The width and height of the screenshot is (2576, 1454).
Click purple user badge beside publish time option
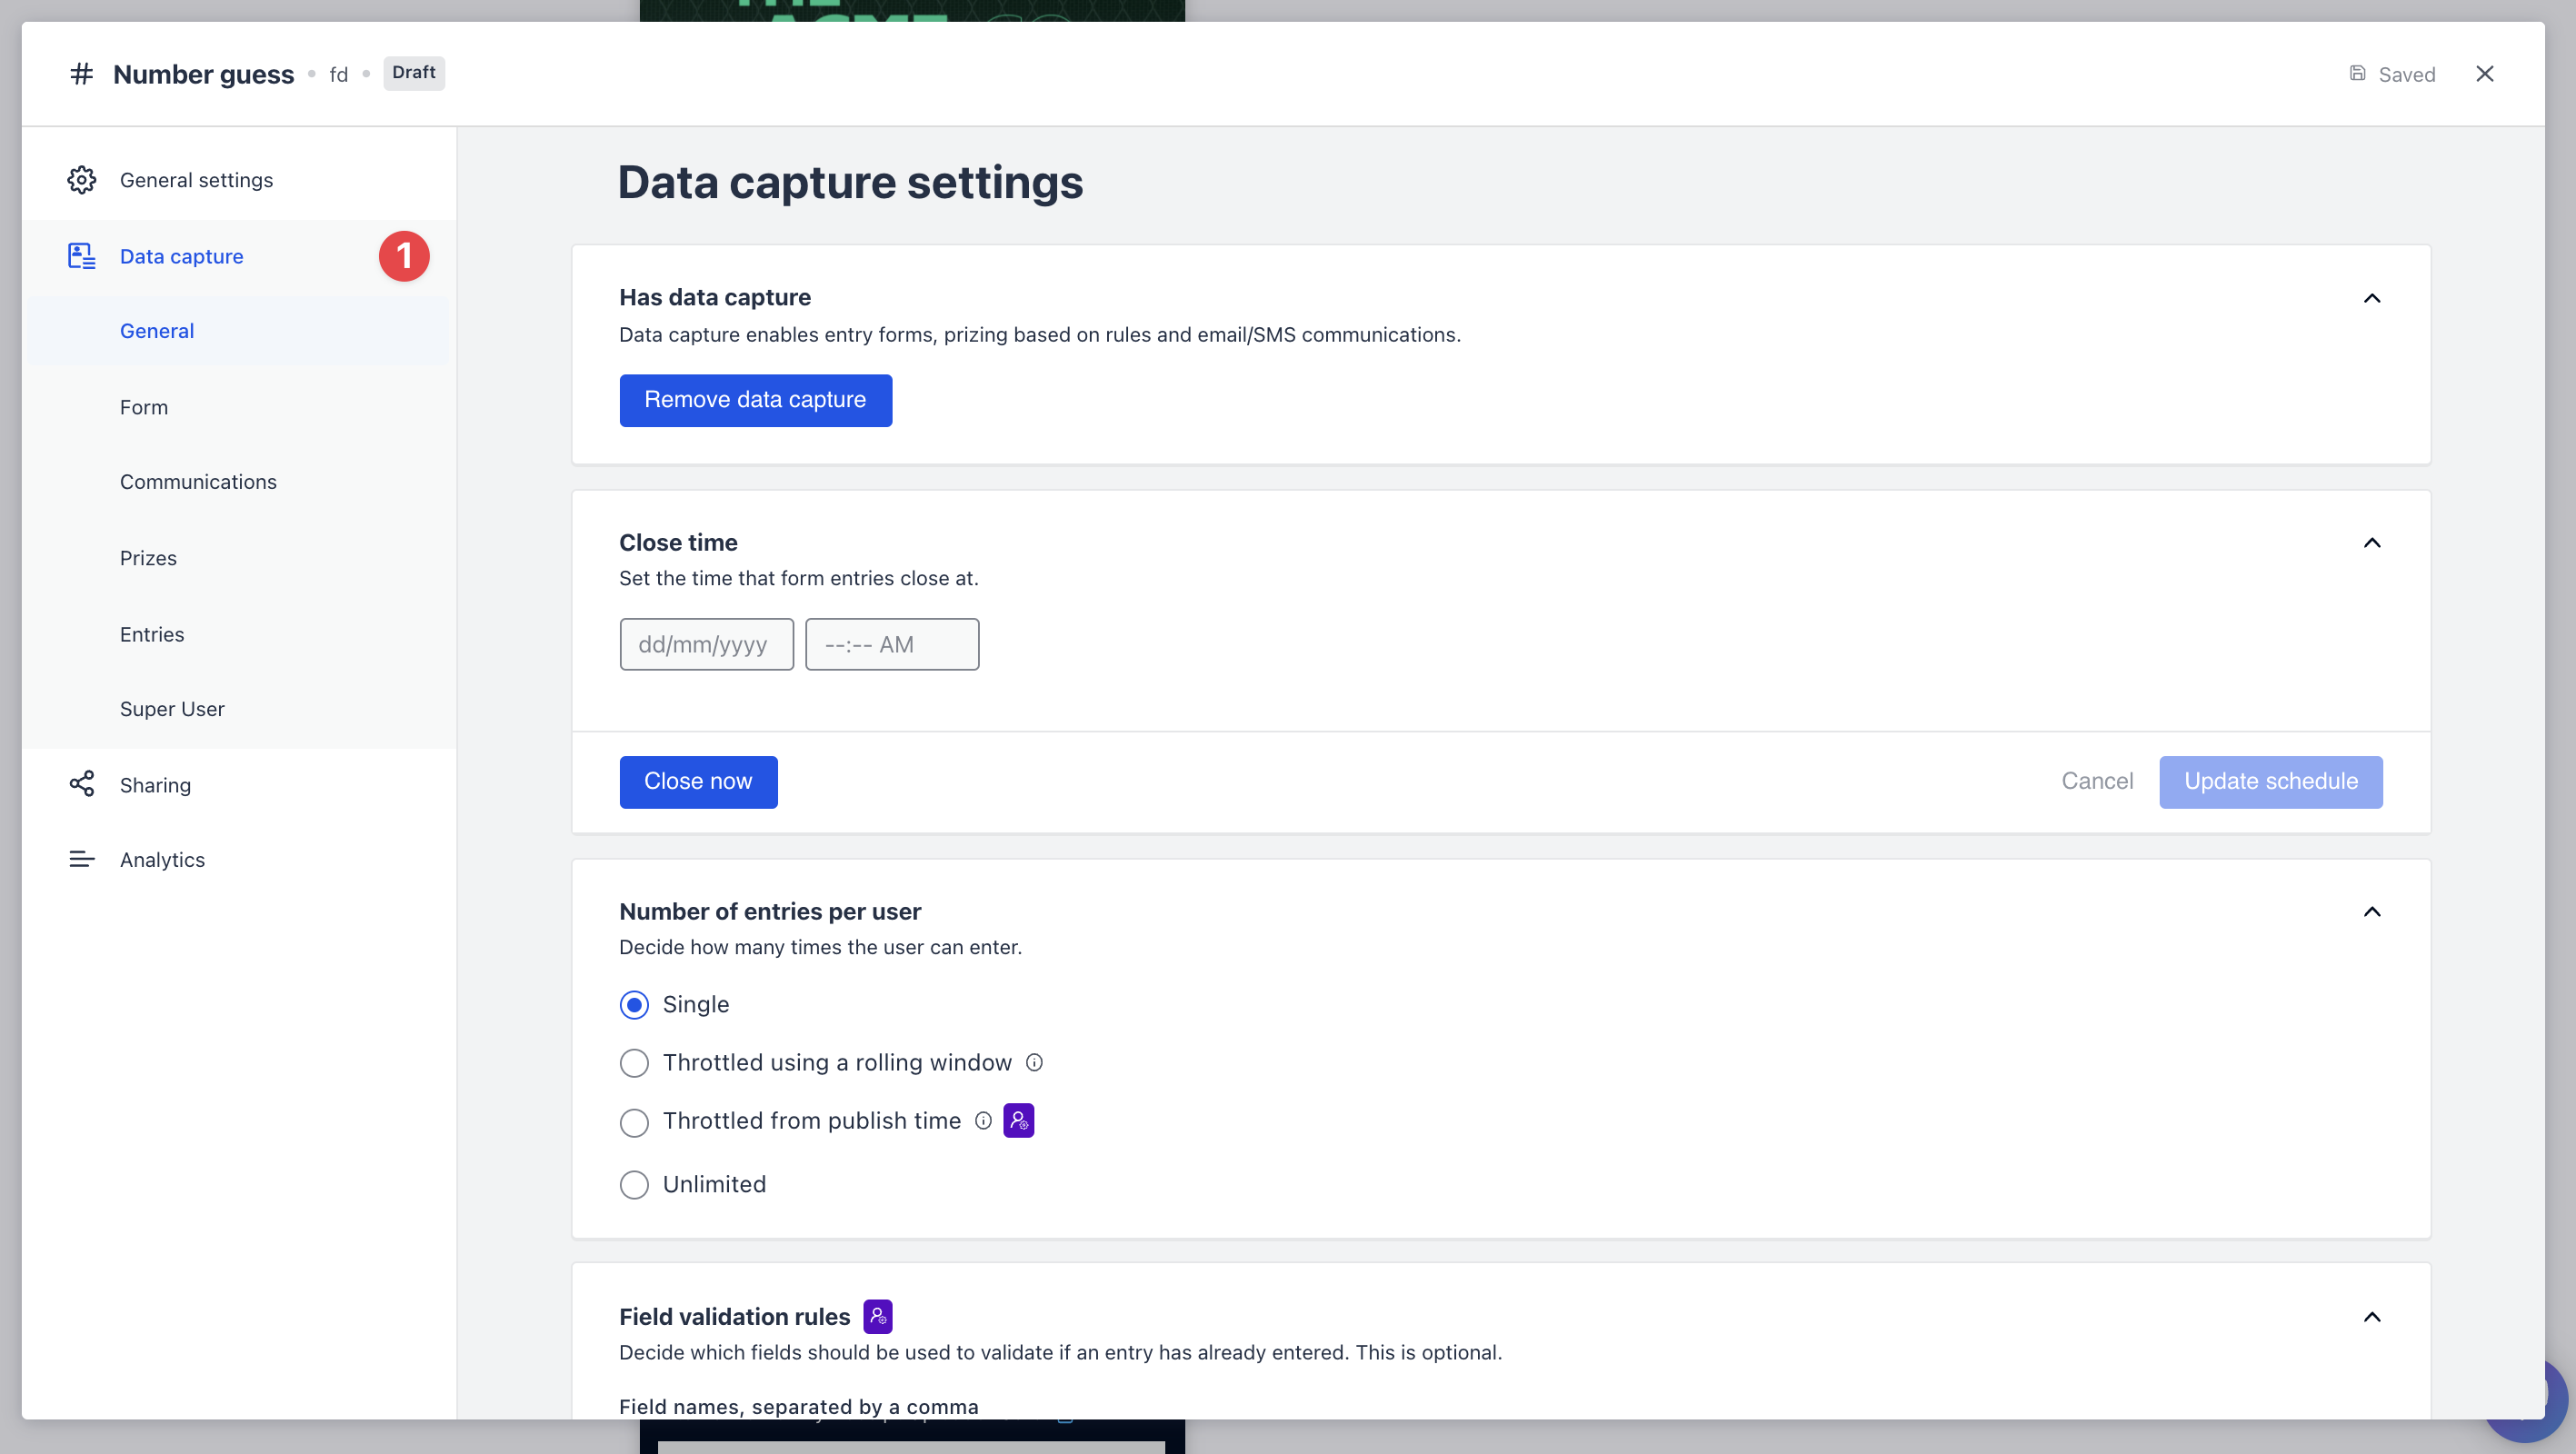(x=1018, y=1121)
